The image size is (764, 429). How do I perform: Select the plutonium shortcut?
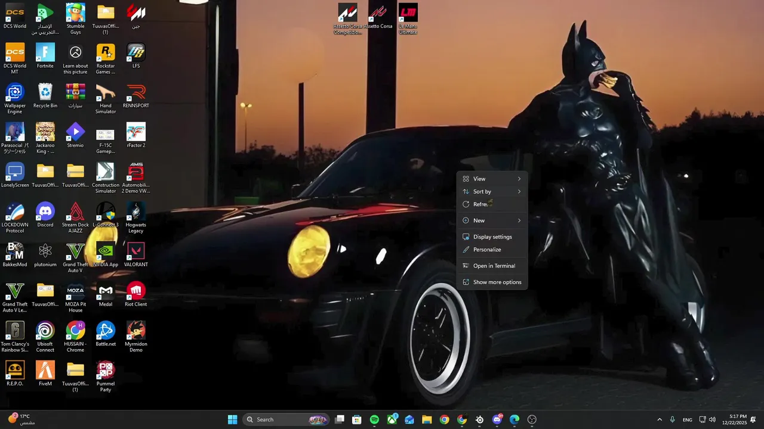(45, 254)
